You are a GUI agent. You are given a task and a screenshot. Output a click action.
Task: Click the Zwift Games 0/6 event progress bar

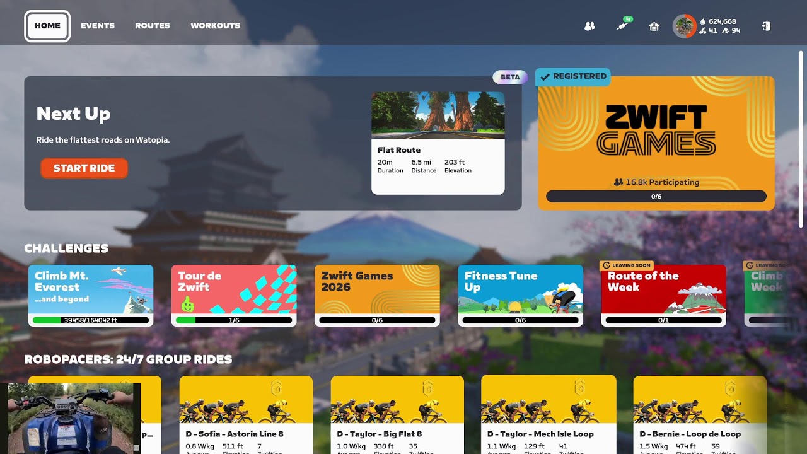click(x=656, y=197)
